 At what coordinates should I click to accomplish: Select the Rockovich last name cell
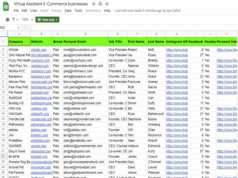156,135
